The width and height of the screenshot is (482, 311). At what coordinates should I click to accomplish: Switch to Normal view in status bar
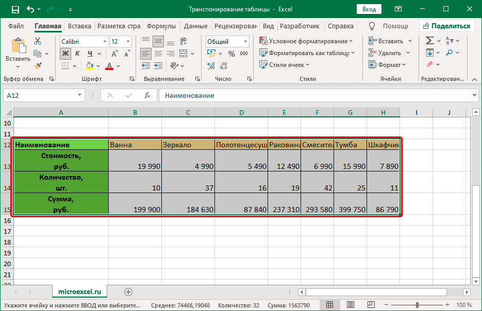[329, 304]
